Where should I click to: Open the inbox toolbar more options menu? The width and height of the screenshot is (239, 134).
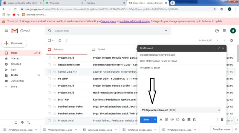(67, 40)
